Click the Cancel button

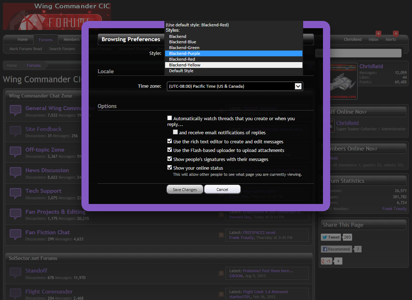pos(222,190)
